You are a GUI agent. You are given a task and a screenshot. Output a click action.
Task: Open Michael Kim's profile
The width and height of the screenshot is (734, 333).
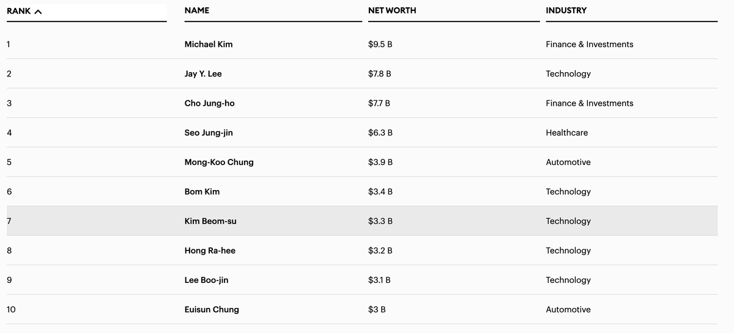click(x=208, y=45)
